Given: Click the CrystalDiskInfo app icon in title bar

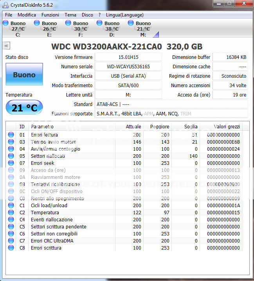Looking at the screenshot, I should tap(5, 5).
